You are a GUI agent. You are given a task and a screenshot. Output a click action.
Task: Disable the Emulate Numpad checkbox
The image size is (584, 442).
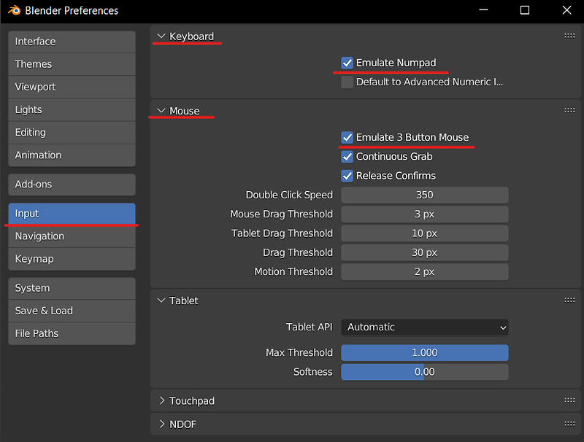coord(347,63)
